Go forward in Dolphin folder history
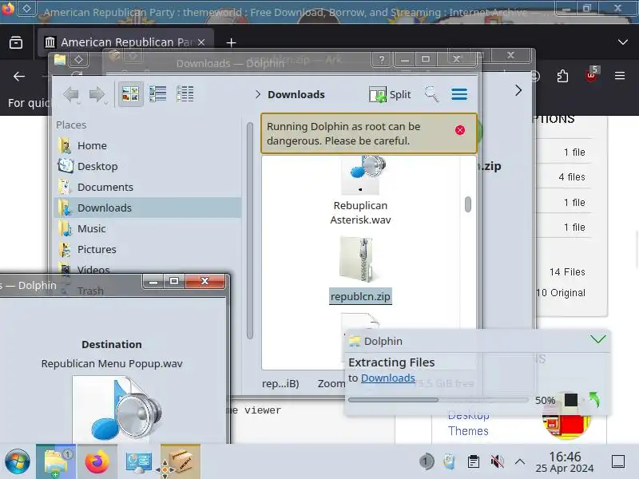 point(97,94)
